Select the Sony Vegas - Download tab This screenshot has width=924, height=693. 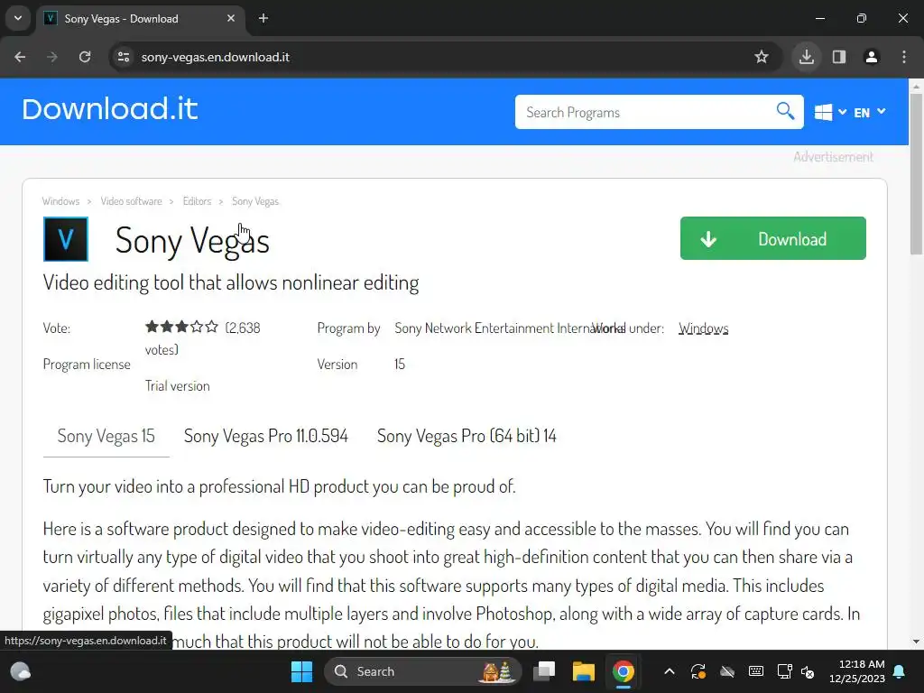tap(140, 19)
